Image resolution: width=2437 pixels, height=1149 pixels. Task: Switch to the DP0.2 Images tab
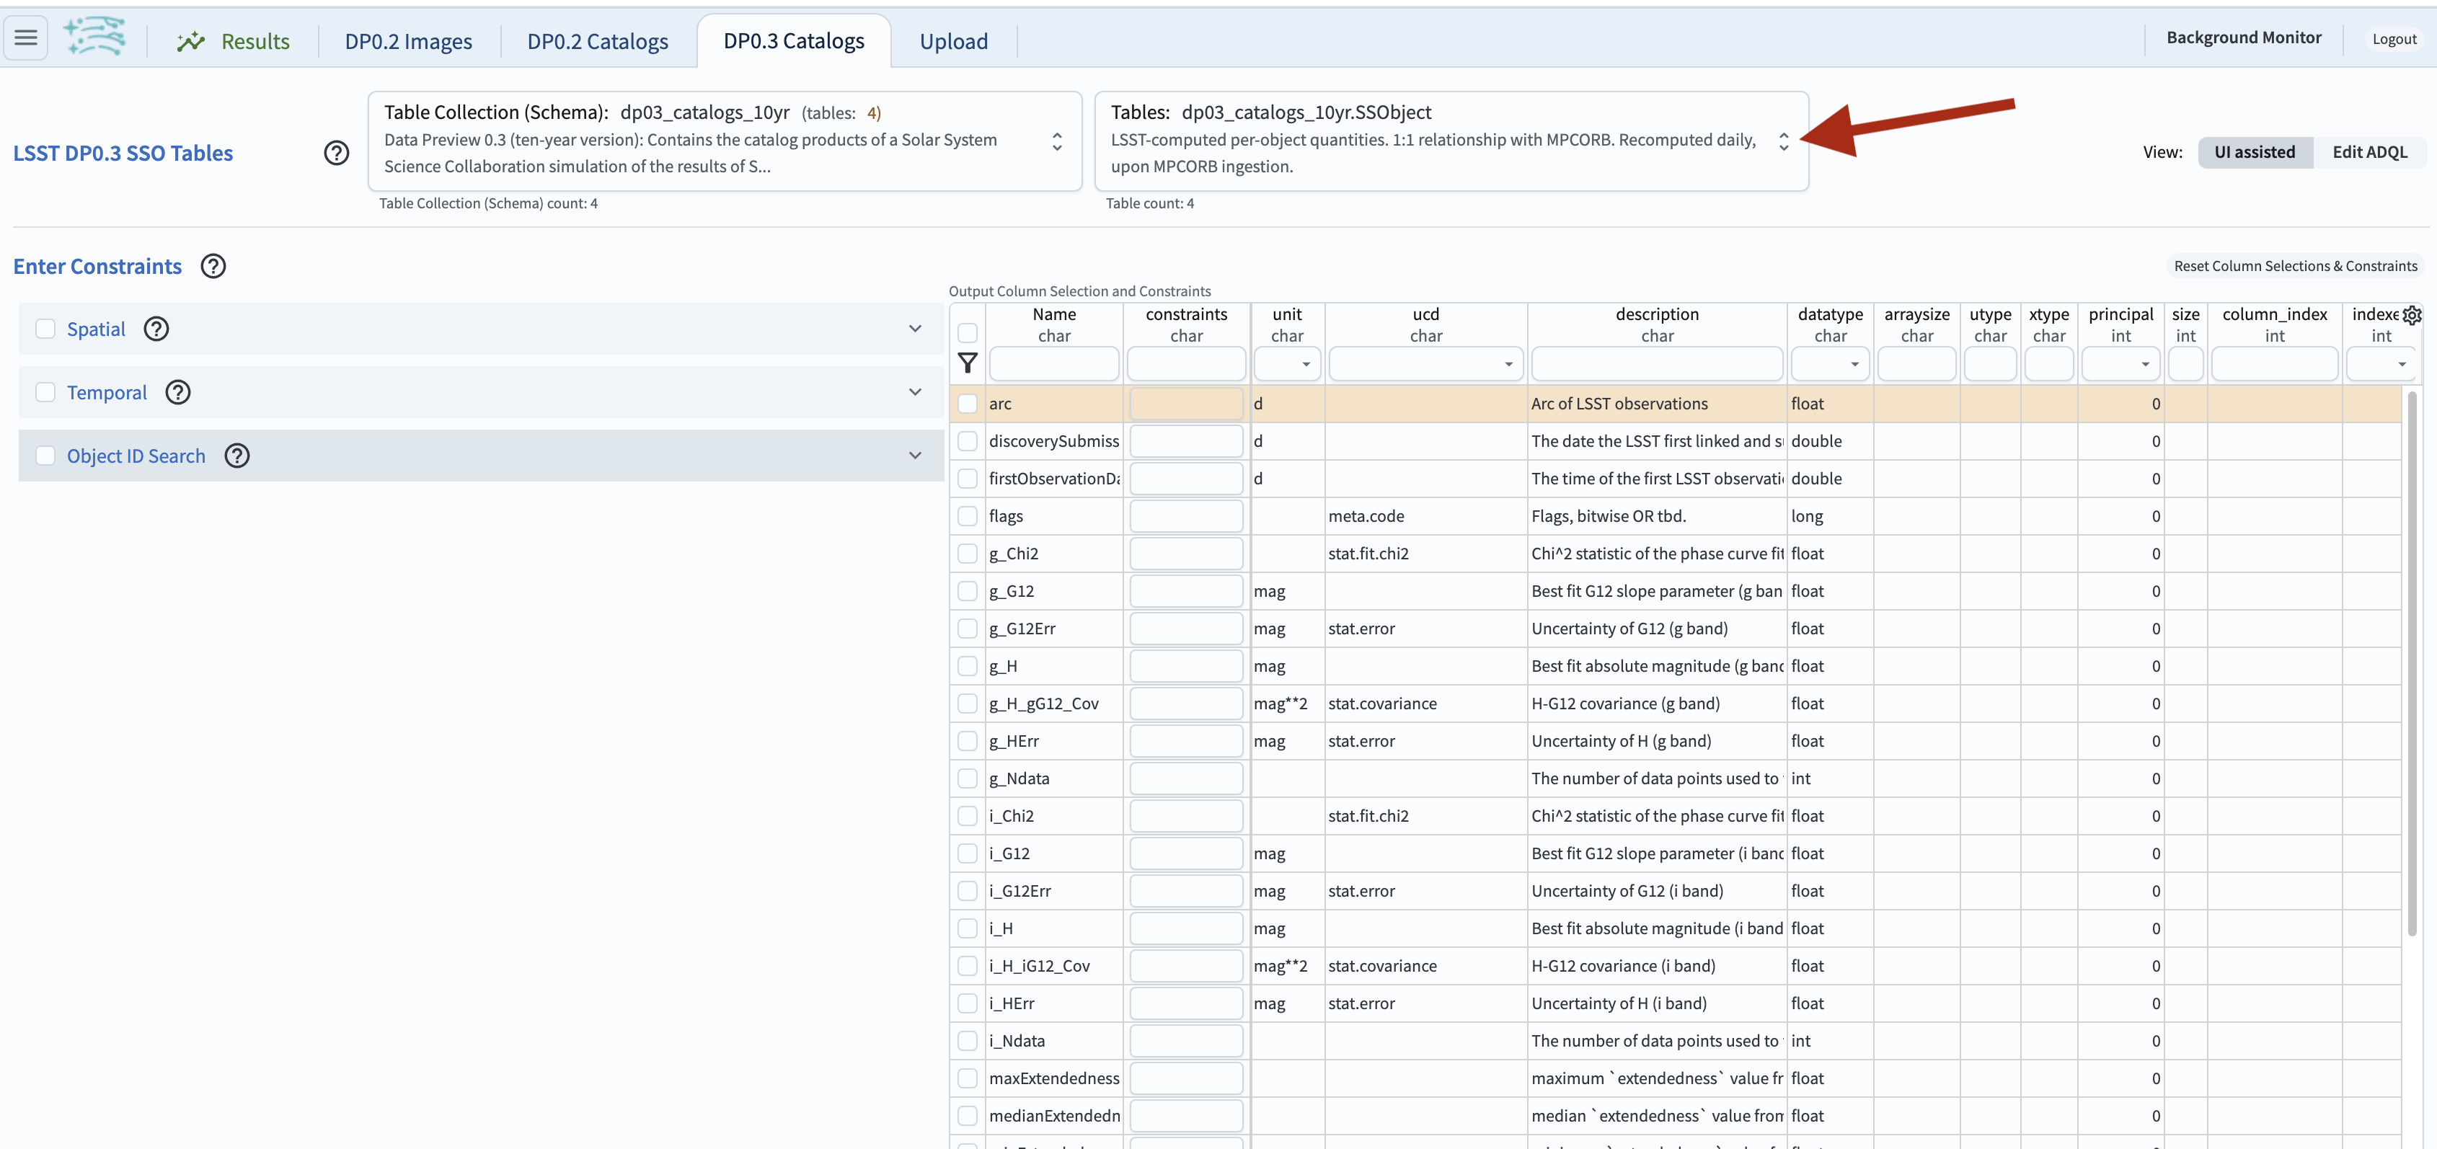(x=408, y=40)
